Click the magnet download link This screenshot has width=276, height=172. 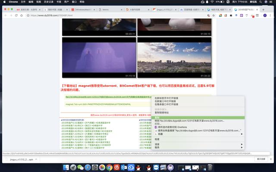point(98,104)
